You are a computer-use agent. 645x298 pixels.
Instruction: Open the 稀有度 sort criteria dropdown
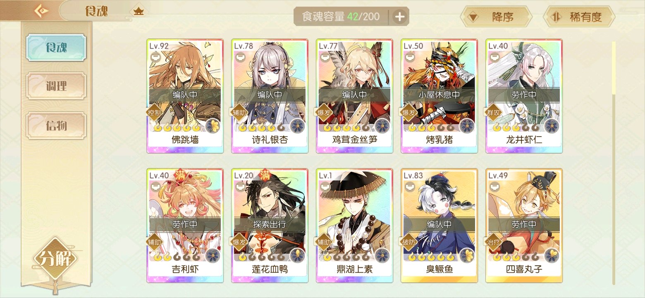(x=579, y=17)
